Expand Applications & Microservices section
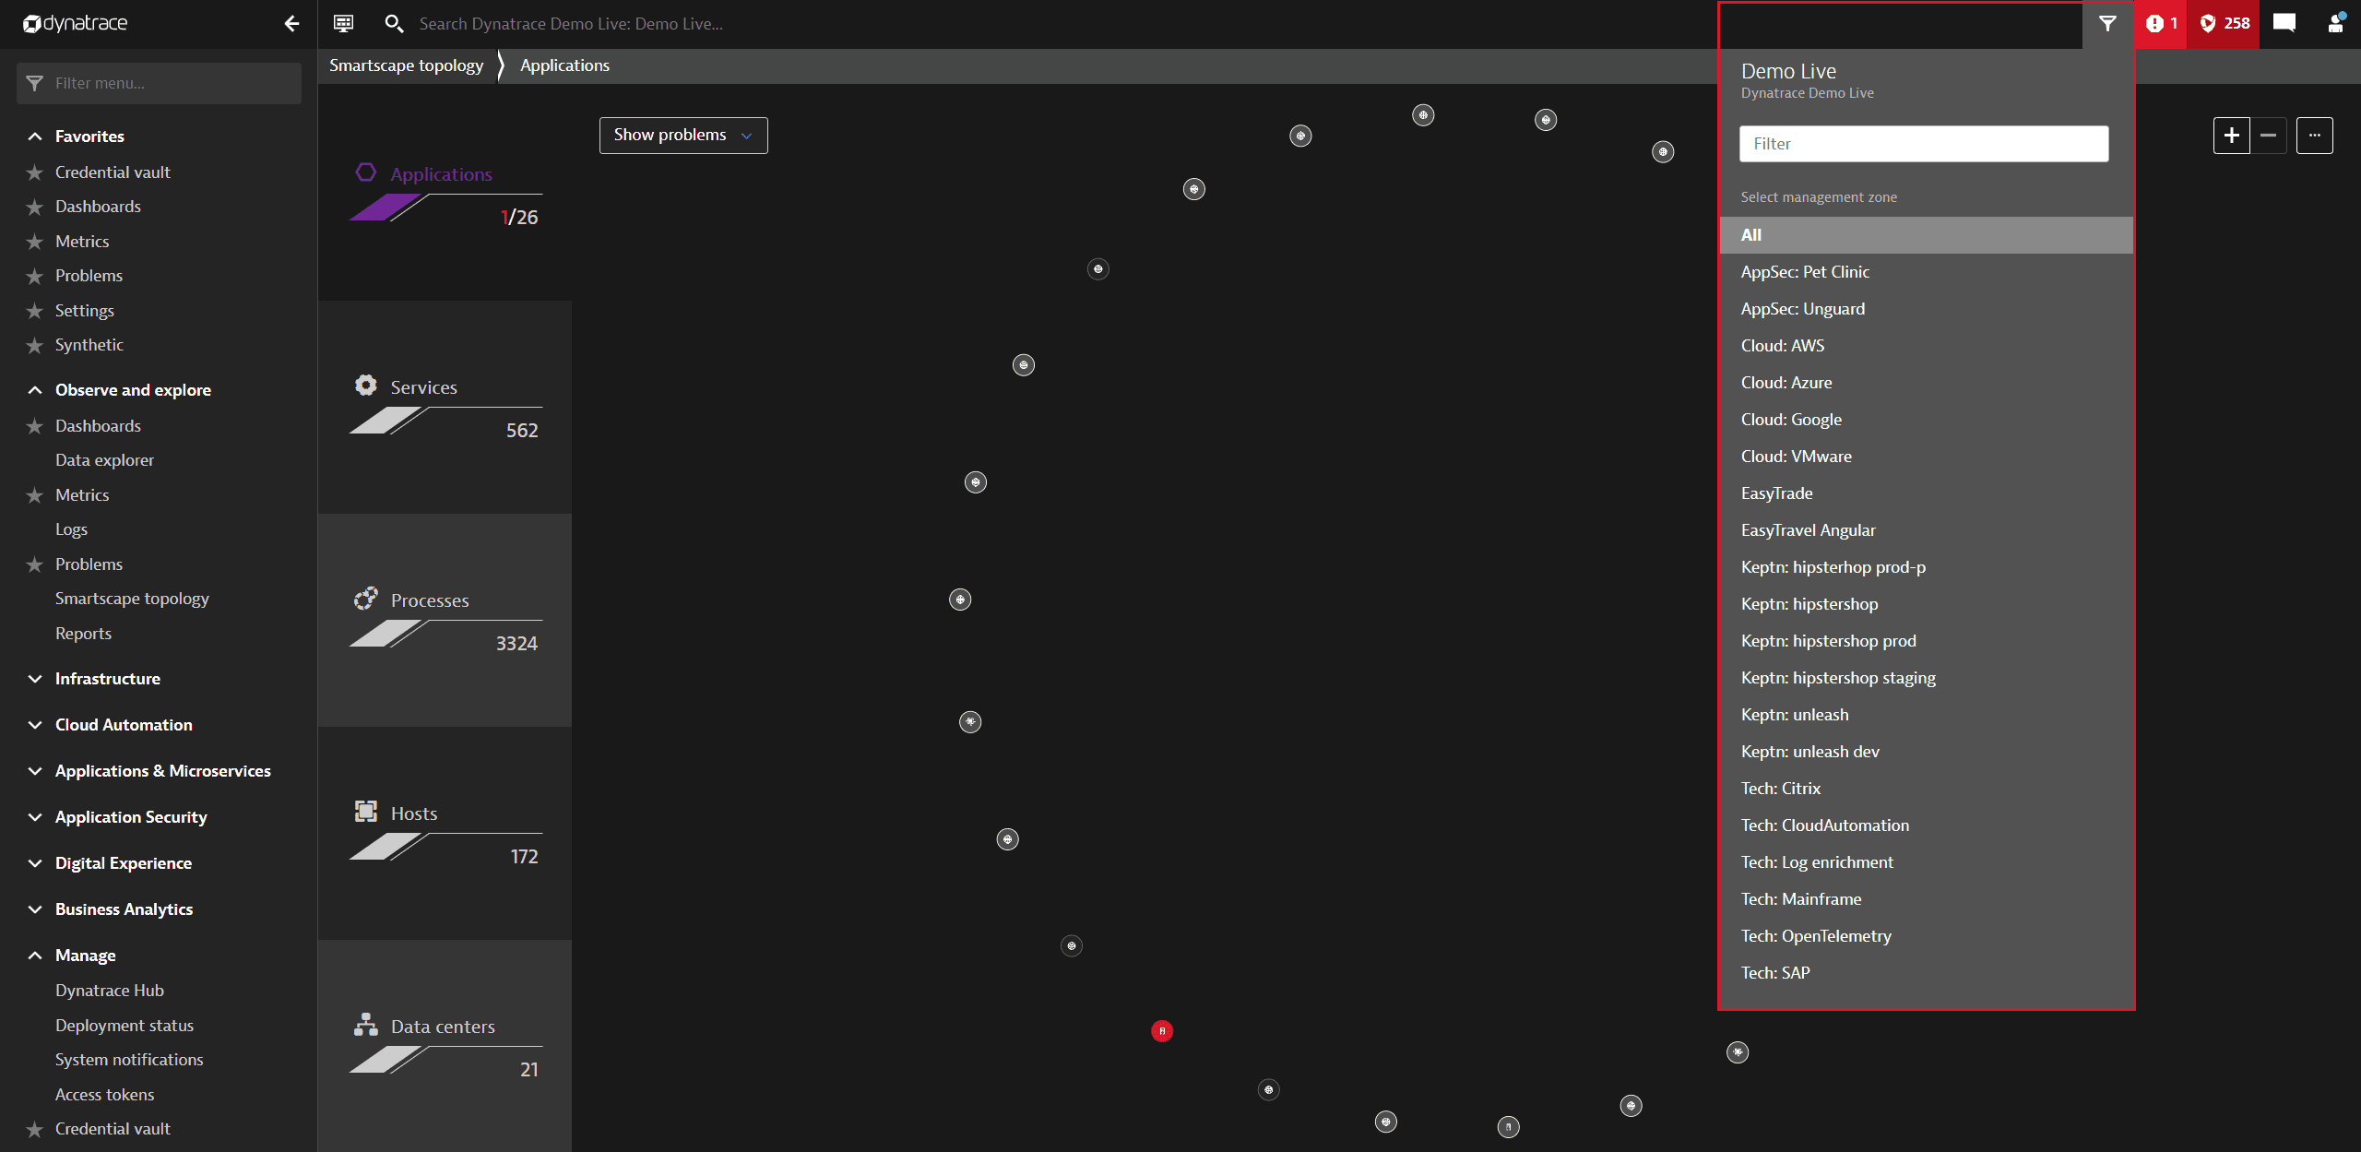2361x1152 pixels. pos(35,771)
